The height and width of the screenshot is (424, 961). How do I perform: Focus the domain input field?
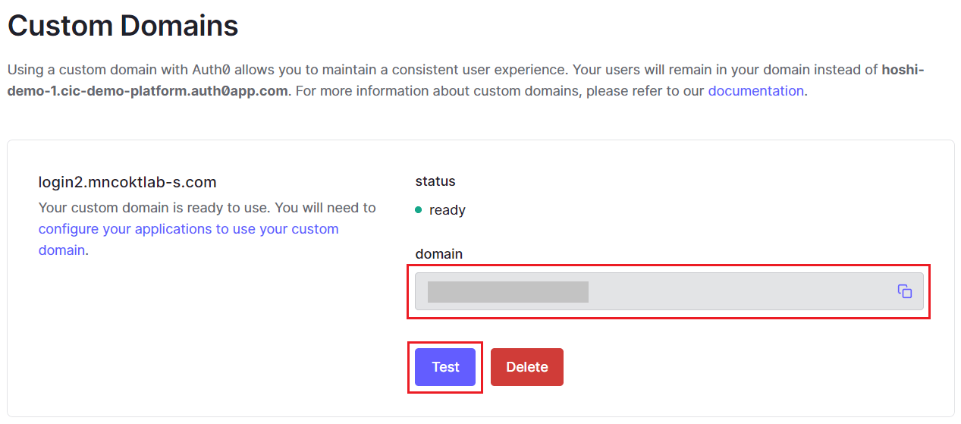[728, 291]
